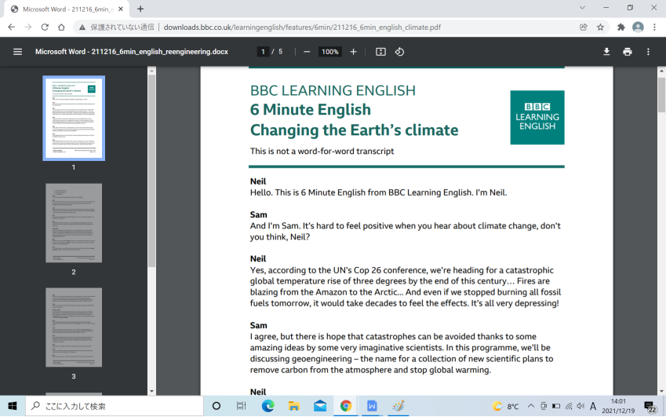The height and width of the screenshot is (417, 666).
Task: Reload the current page
Action: (x=45, y=27)
